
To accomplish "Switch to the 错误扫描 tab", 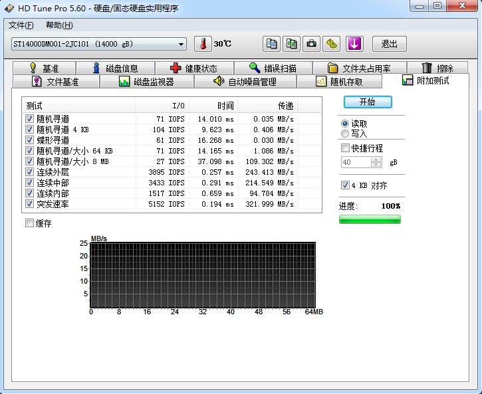I will coord(273,68).
